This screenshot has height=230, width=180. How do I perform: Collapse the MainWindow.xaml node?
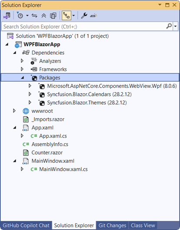click(x=14, y=161)
